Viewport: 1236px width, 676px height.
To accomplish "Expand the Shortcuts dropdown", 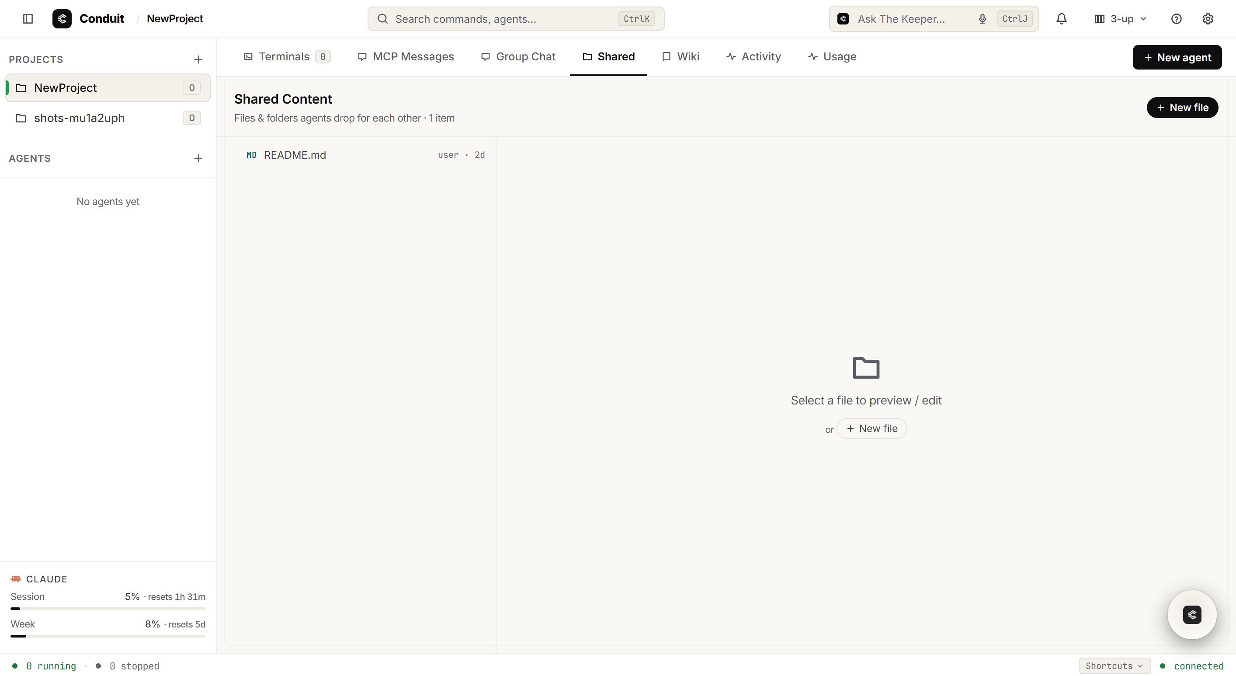I will coord(1114,666).
